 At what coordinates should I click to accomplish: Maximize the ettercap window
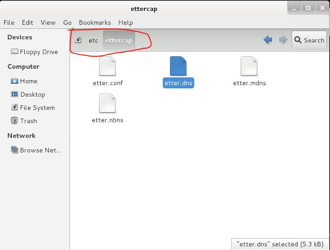pos(308,8)
